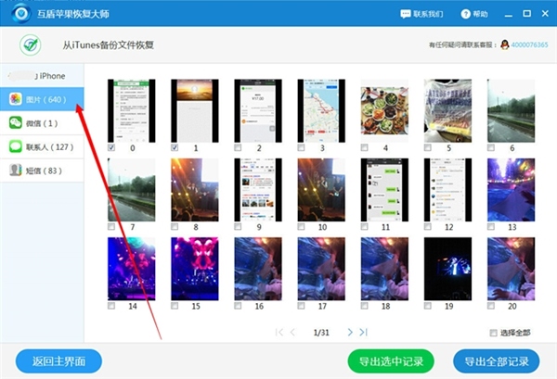Open the 图片 (640) category tab
The height and width of the screenshot is (379, 557).
(42, 99)
